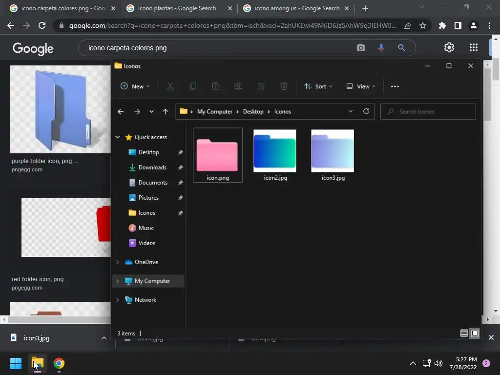Open the See more ellipsis menu
This screenshot has width=500, height=375.
(395, 86)
